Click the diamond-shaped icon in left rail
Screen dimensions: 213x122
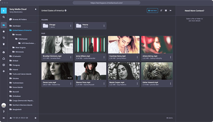4,71
